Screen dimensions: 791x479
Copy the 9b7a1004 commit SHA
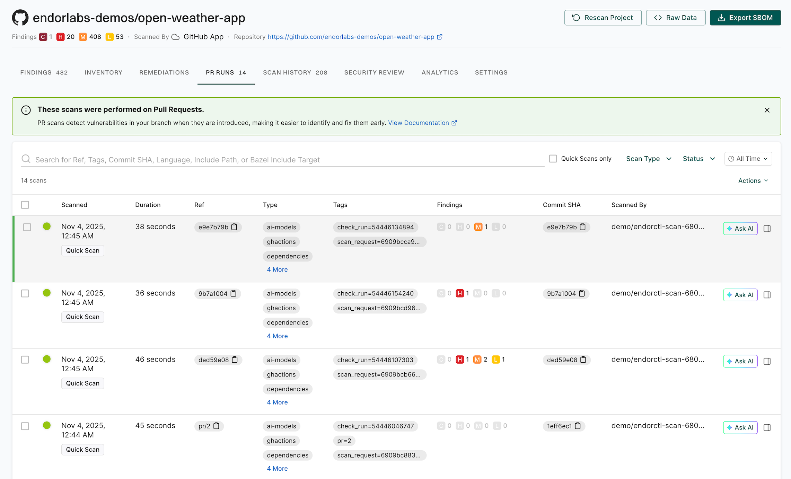click(582, 293)
